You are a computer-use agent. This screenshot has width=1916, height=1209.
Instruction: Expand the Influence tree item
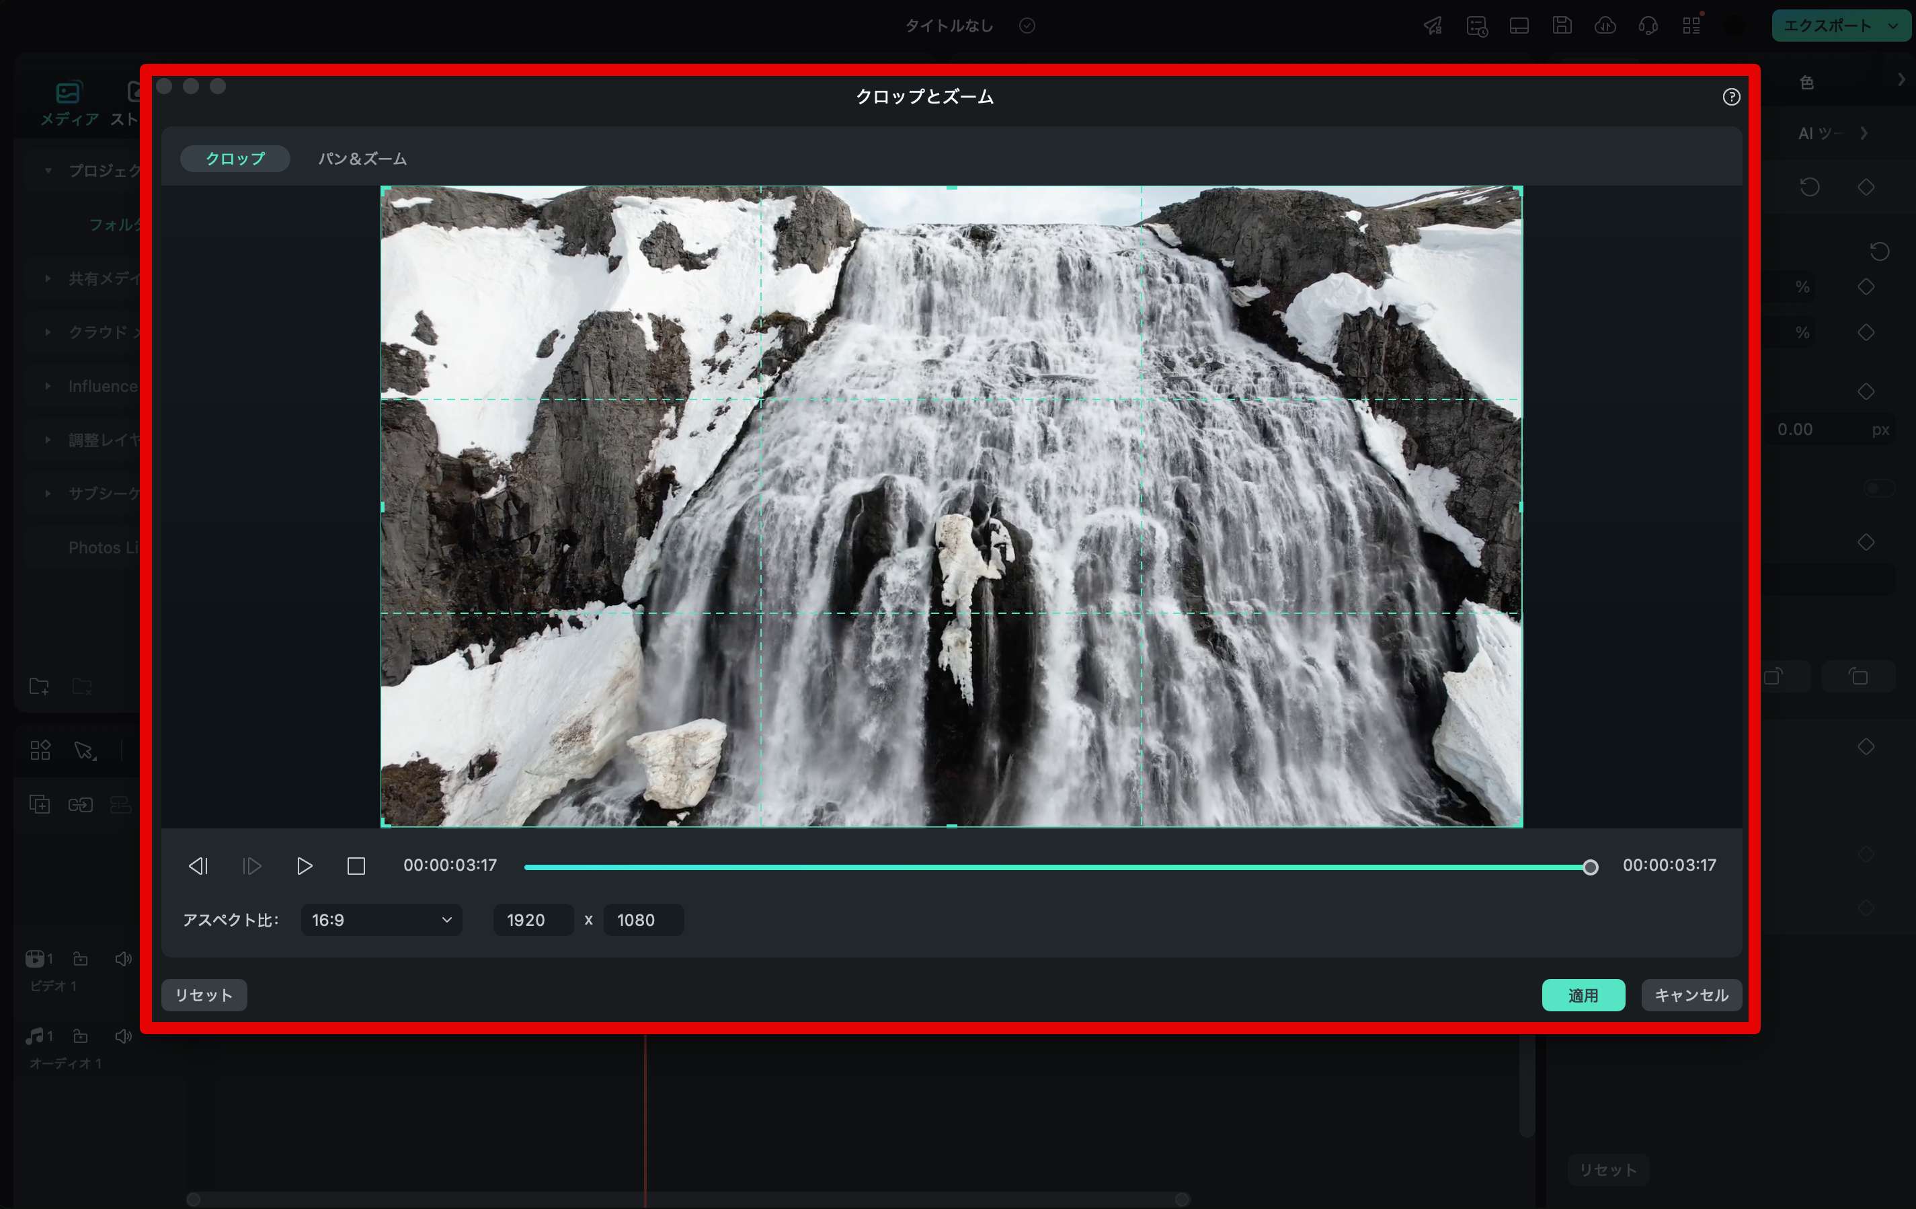pos(48,386)
